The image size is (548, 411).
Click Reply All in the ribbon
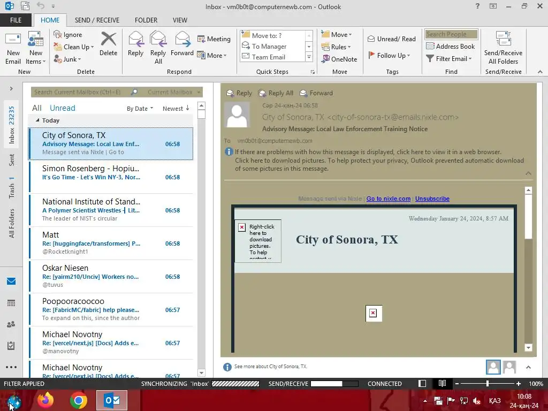click(x=158, y=48)
